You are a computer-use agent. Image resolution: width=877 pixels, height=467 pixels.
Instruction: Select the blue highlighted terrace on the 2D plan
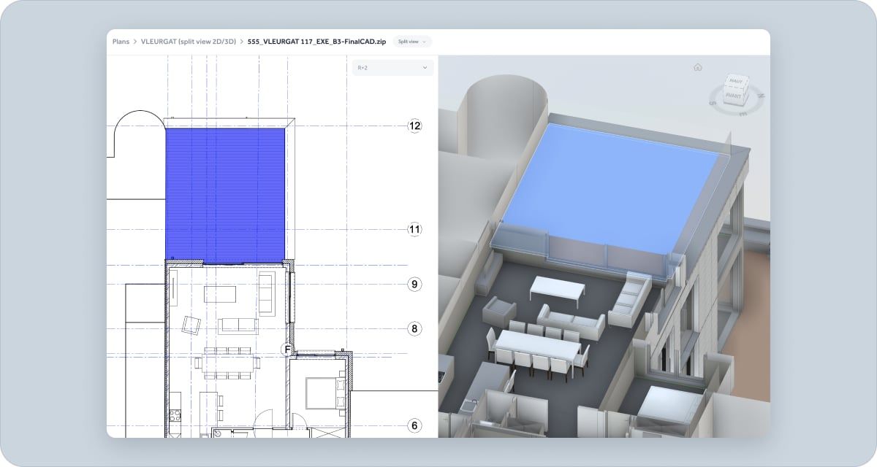pos(224,191)
